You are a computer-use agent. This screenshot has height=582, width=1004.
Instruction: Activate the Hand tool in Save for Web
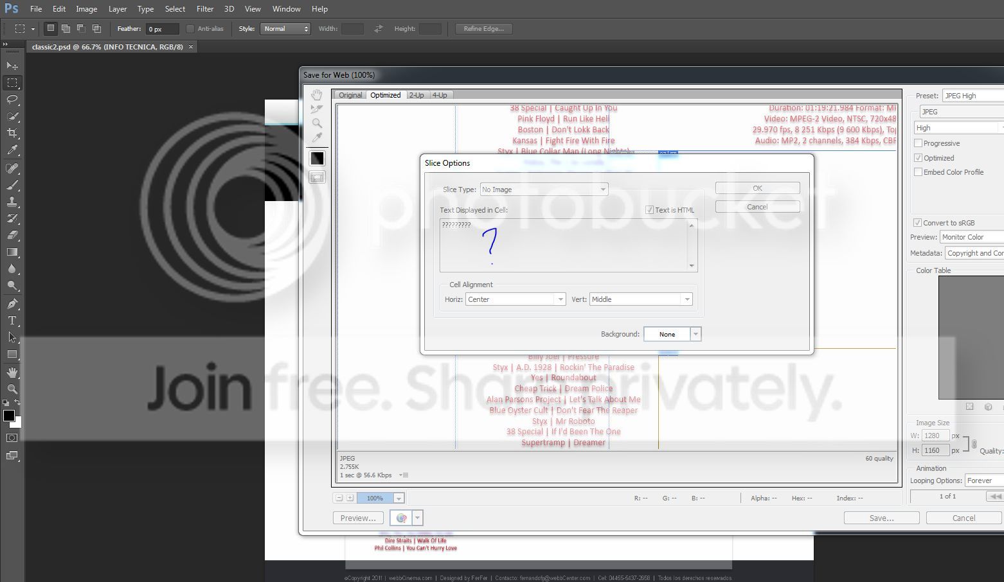click(317, 95)
